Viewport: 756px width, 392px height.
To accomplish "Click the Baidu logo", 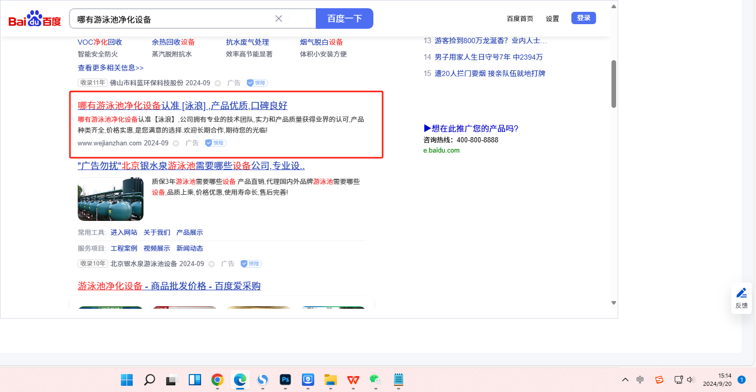I will [x=34, y=19].
